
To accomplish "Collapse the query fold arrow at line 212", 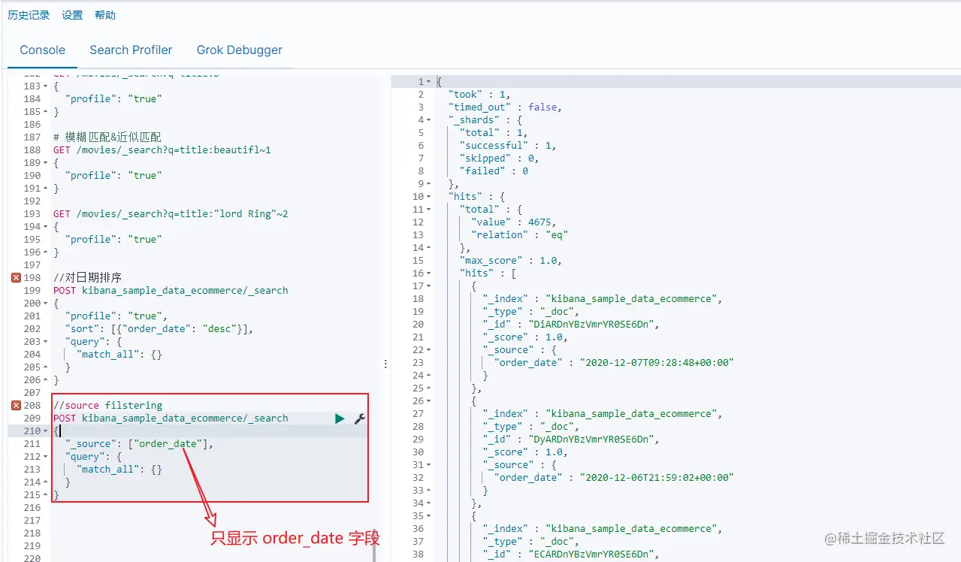I will tap(46, 457).
